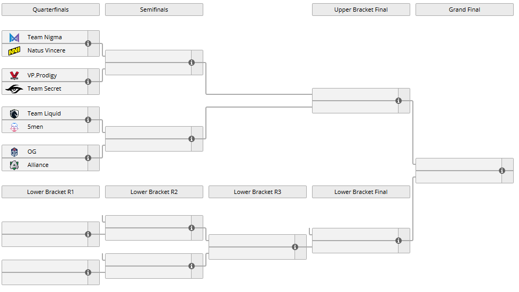Click the Team Secret logo icon

pyautogui.click(x=14, y=89)
